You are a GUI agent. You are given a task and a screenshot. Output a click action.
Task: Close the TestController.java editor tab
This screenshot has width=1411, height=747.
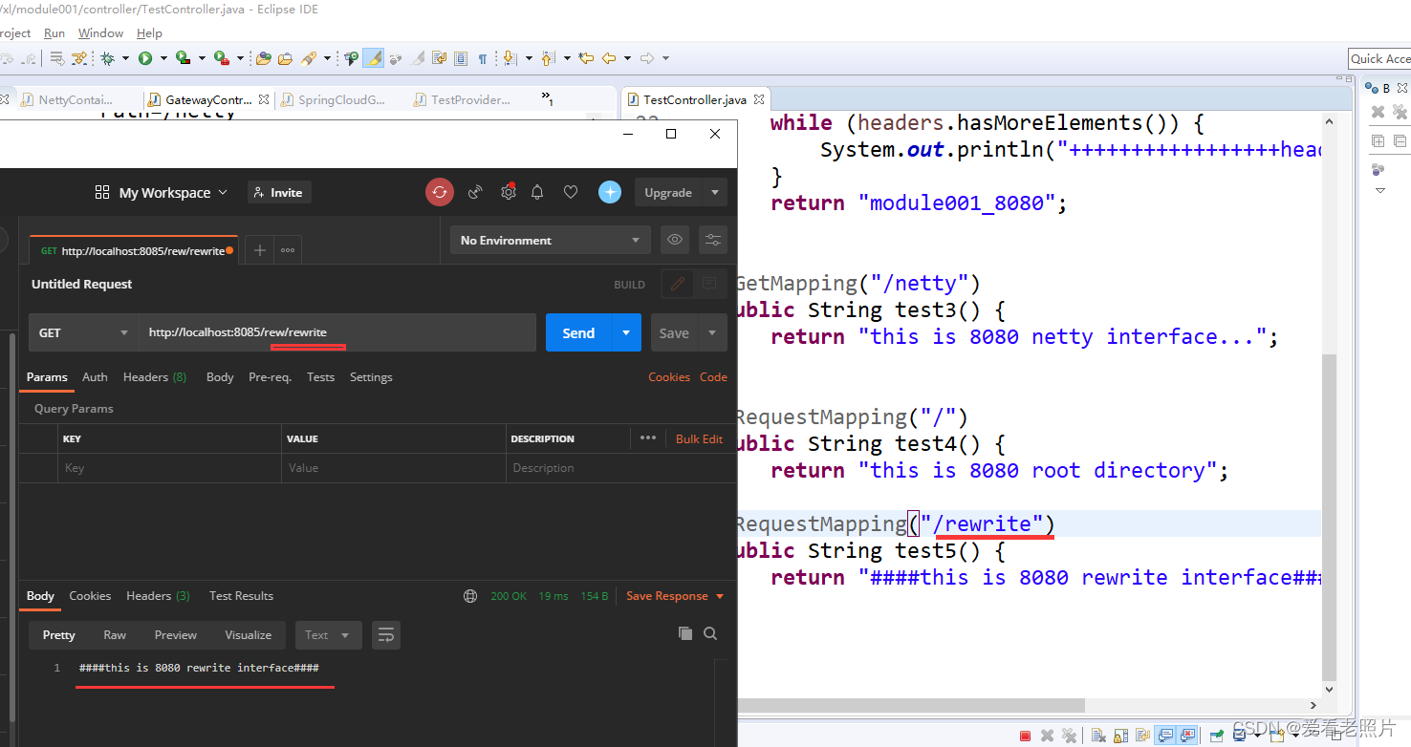(x=759, y=99)
